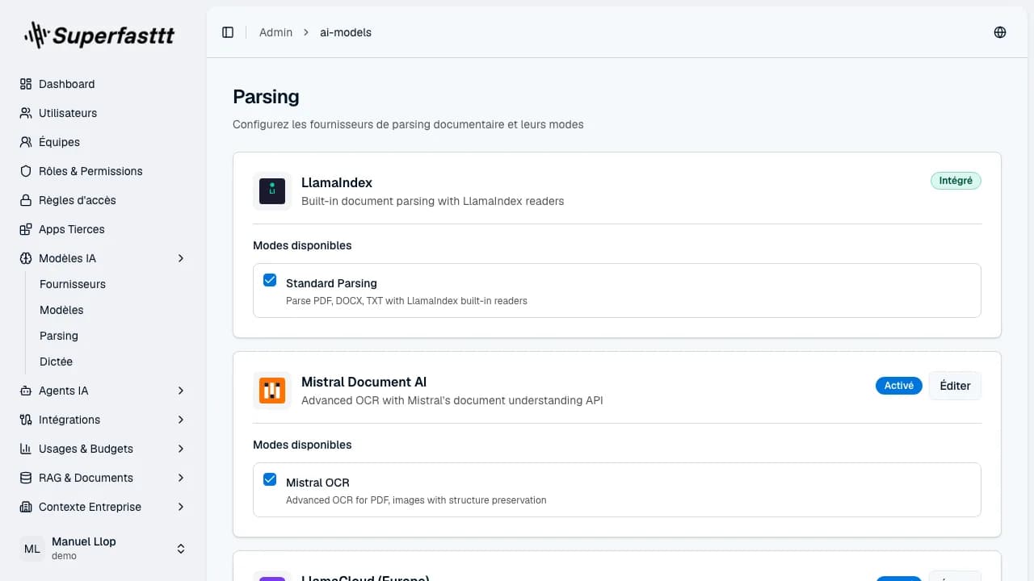Click the ML user avatar
Screen dimensions: 1034x581
click(x=32, y=549)
